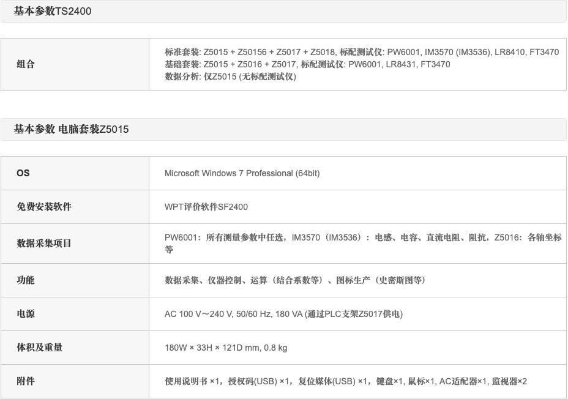Select the 体积及重量 row label

tap(40, 348)
